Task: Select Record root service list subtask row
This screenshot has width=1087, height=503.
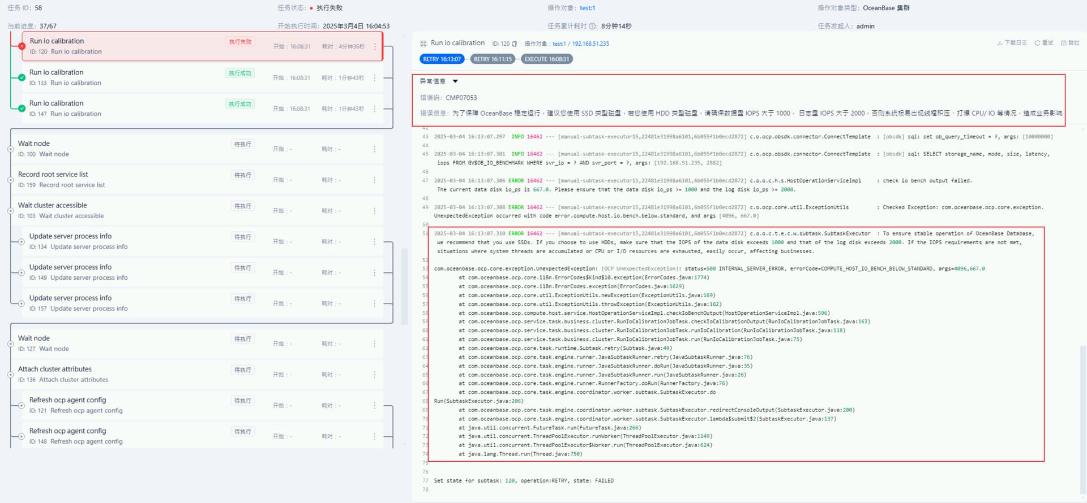Action: click(x=196, y=180)
